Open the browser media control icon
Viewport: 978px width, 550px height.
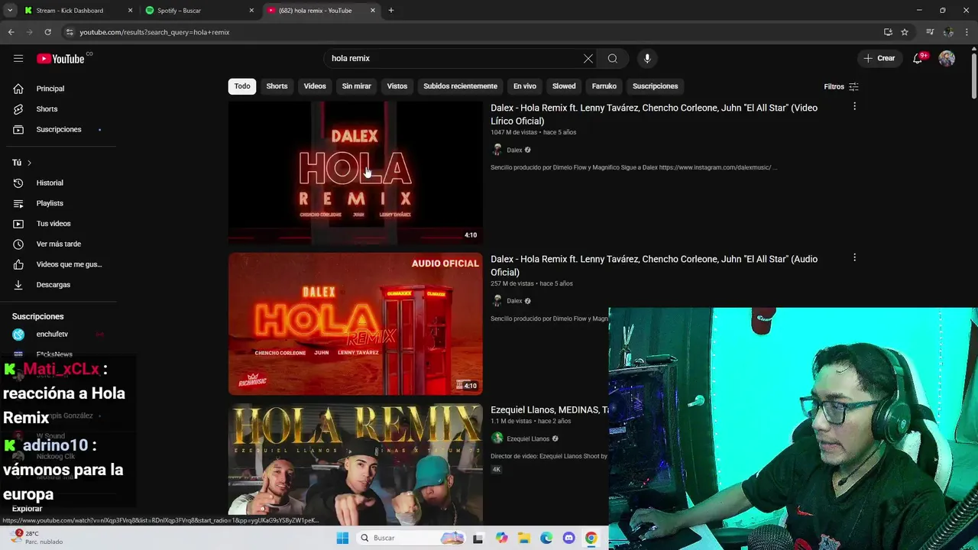click(930, 32)
